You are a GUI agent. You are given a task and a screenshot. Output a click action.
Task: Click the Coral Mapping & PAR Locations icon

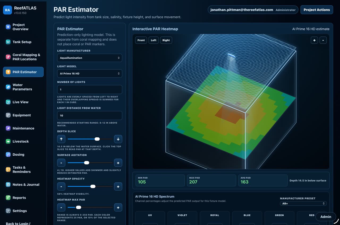pyautogui.click(x=8, y=57)
